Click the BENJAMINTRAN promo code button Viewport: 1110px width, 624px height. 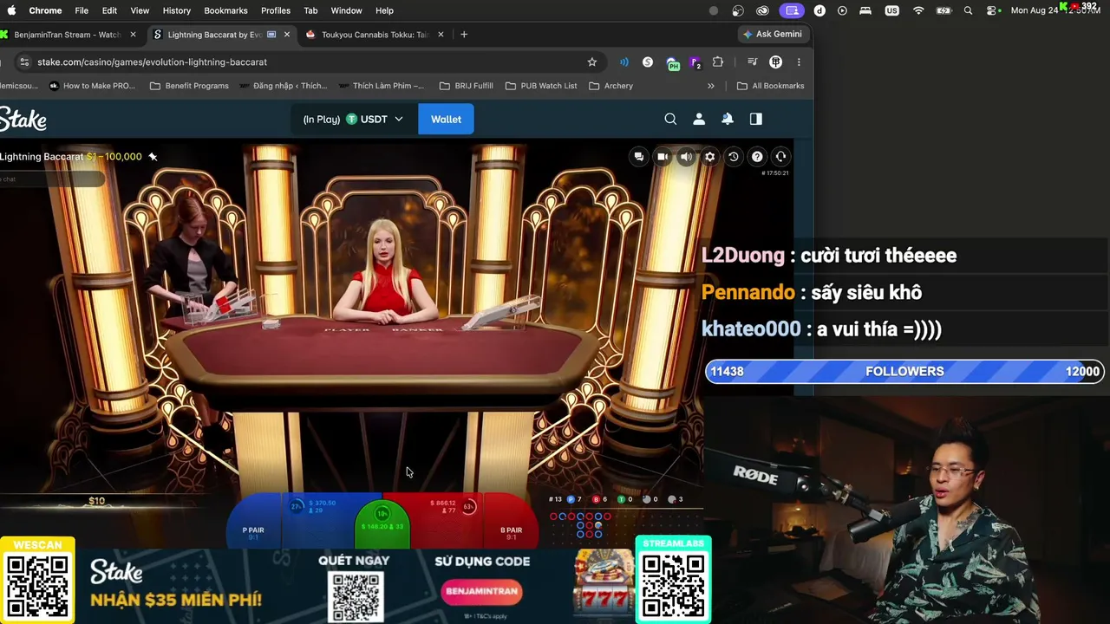pos(482,591)
